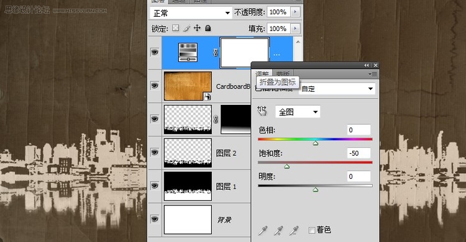Select the 图层 1 layer thumbnail

pyautogui.click(x=188, y=186)
